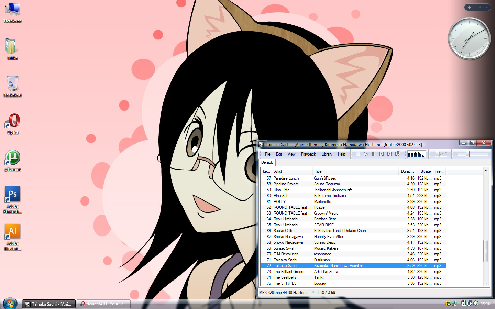The height and width of the screenshot is (309, 495).
Task: Skip to the previous track
Action: point(382,154)
